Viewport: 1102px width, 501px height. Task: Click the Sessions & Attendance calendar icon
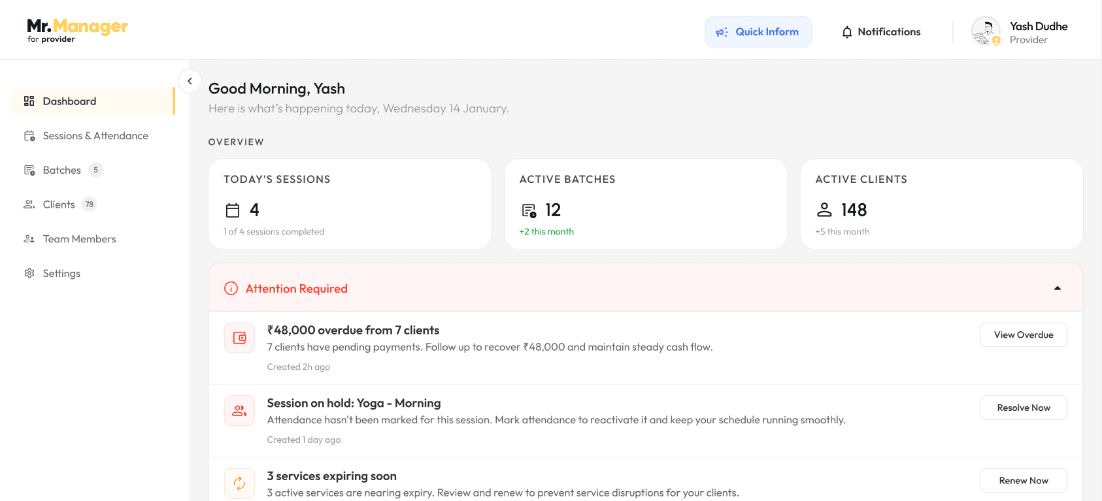pos(29,136)
